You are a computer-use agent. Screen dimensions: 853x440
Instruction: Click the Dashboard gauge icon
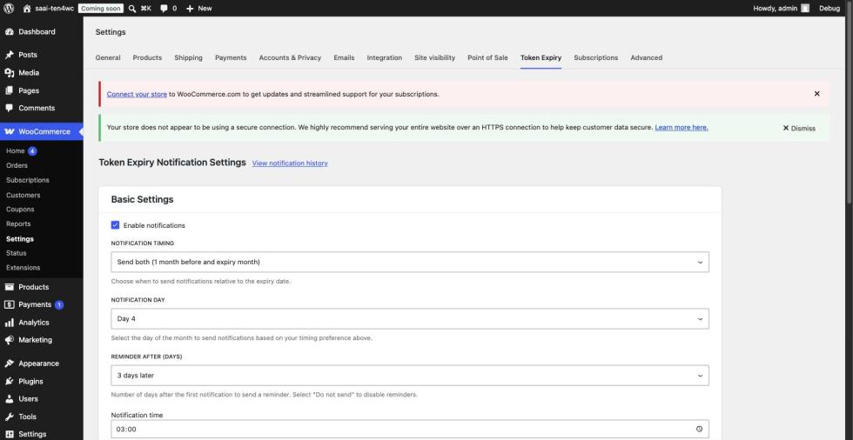pos(10,31)
